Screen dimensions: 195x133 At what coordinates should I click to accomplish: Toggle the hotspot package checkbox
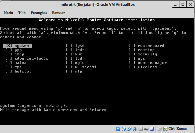point(8,71)
